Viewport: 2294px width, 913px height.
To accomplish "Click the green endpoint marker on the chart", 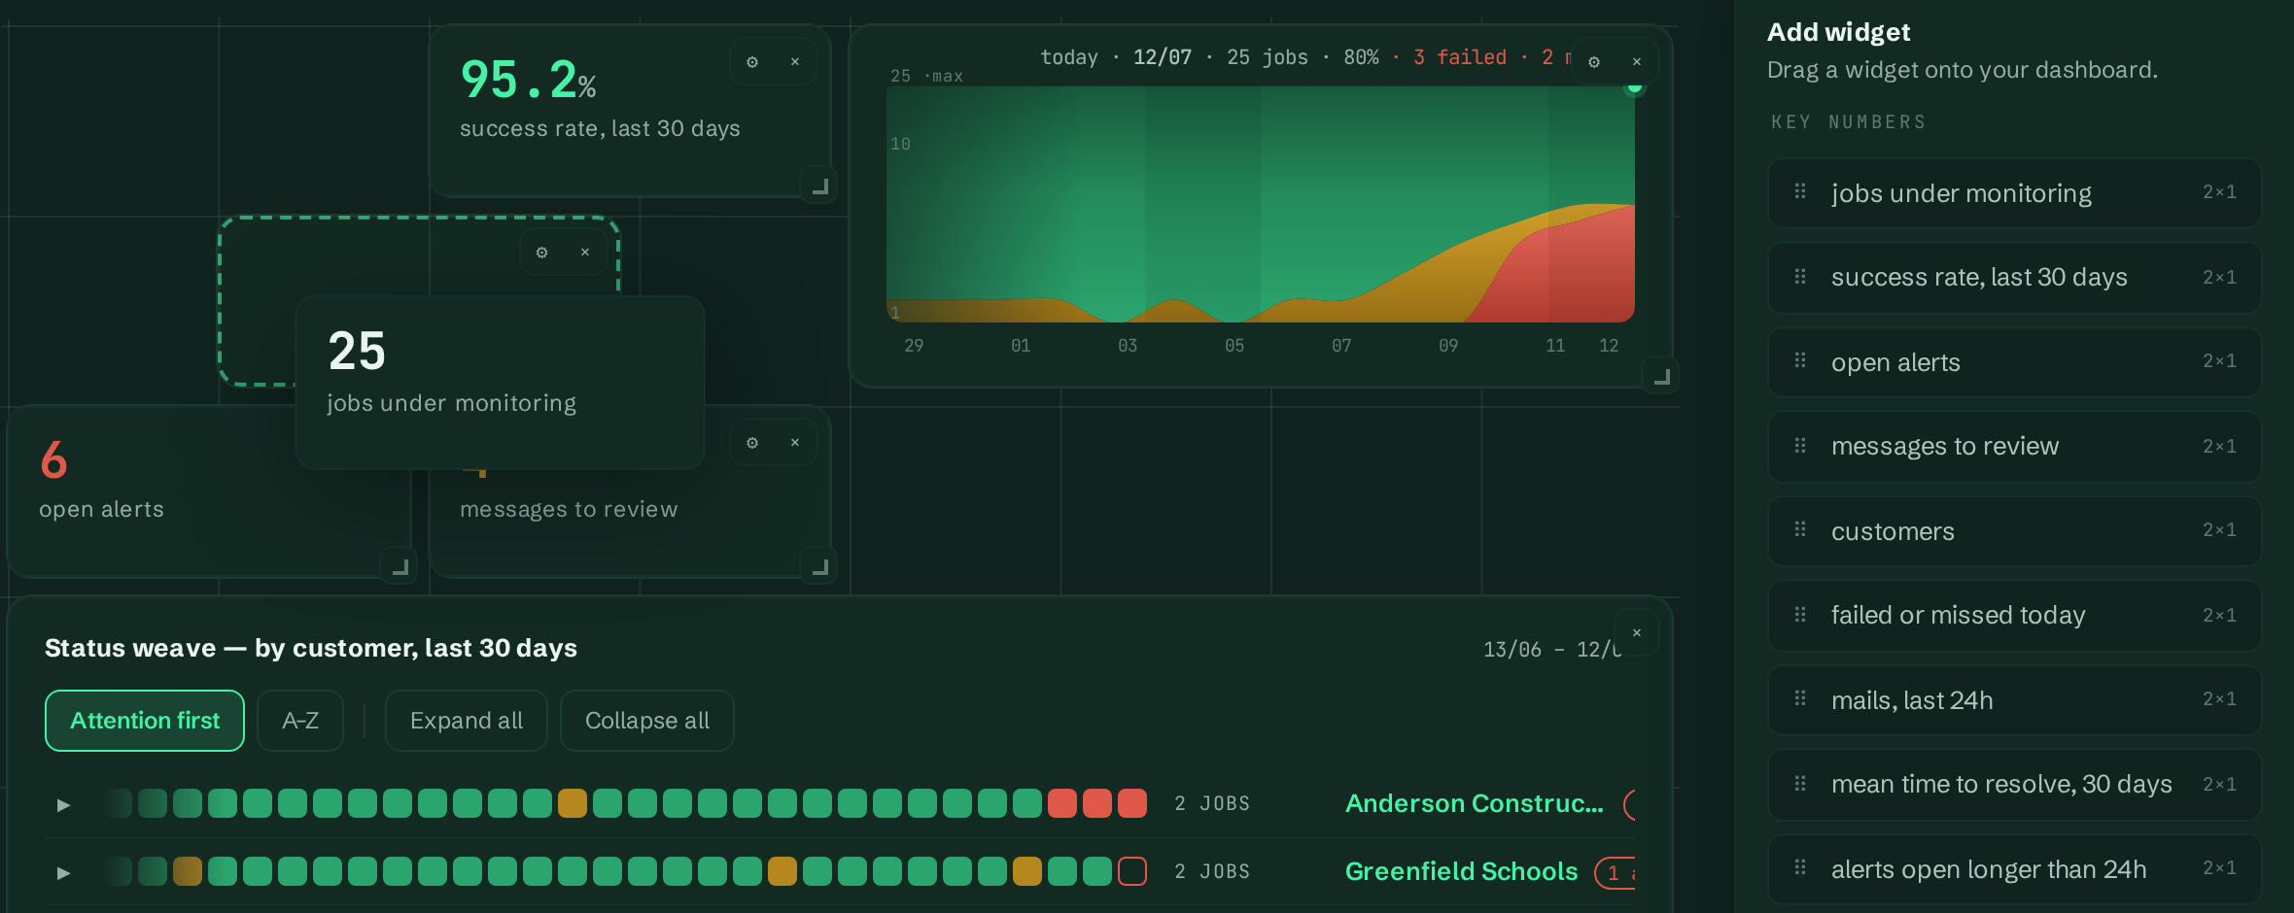I will pos(1635,87).
